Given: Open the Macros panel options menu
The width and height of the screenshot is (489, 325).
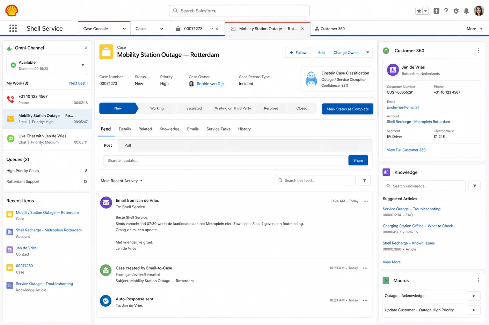Looking at the screenshot, I should coord(479,280).
